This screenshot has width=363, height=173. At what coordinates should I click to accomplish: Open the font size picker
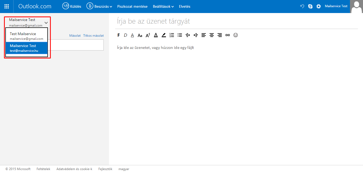pos(148,35)
